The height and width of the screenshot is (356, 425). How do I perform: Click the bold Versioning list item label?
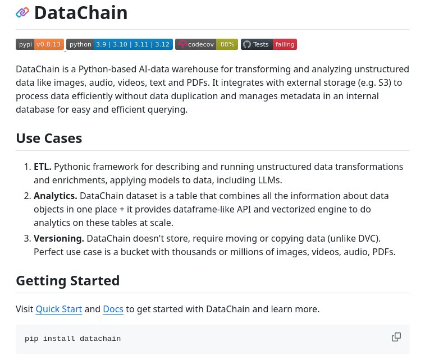59,238
